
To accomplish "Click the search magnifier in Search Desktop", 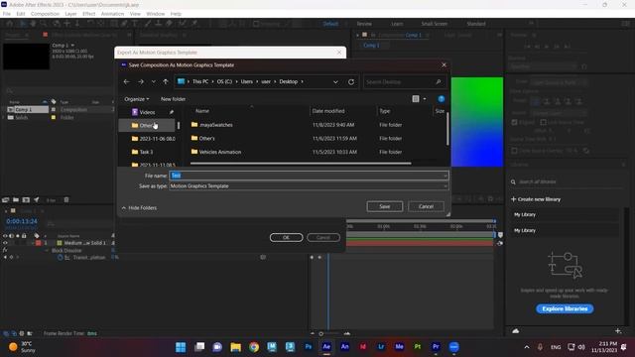I will pyautogui.click(x=439, y=81).
